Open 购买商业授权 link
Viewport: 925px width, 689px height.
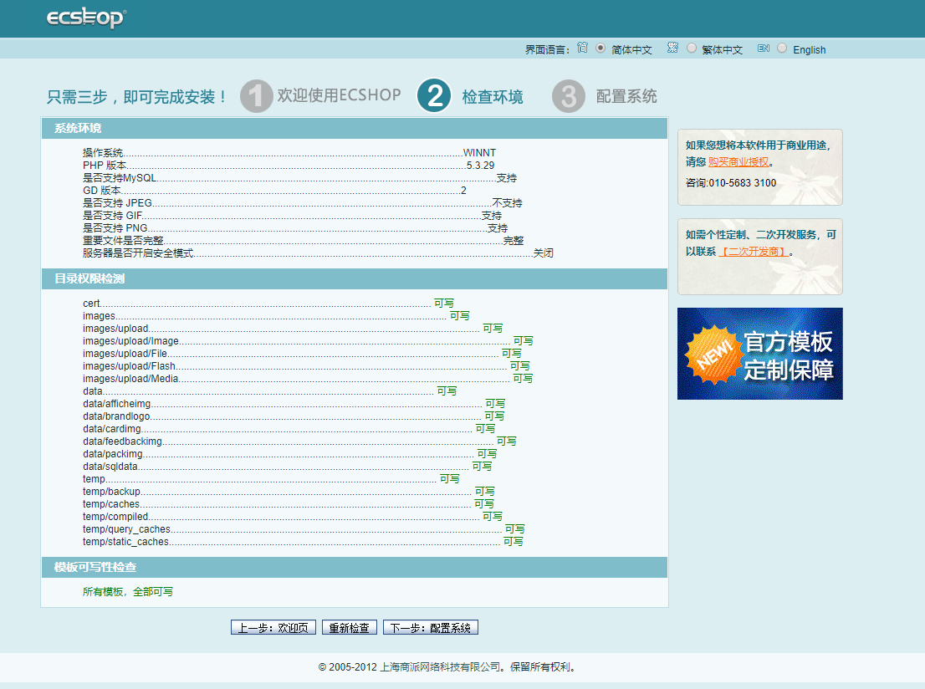tap(738, 161)
